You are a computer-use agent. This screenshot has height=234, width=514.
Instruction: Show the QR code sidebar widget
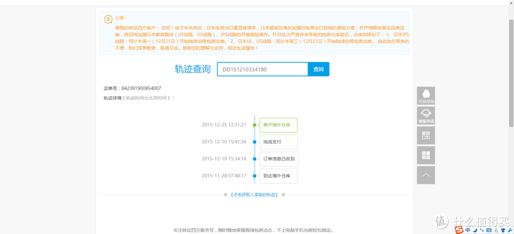pos(426,135)
